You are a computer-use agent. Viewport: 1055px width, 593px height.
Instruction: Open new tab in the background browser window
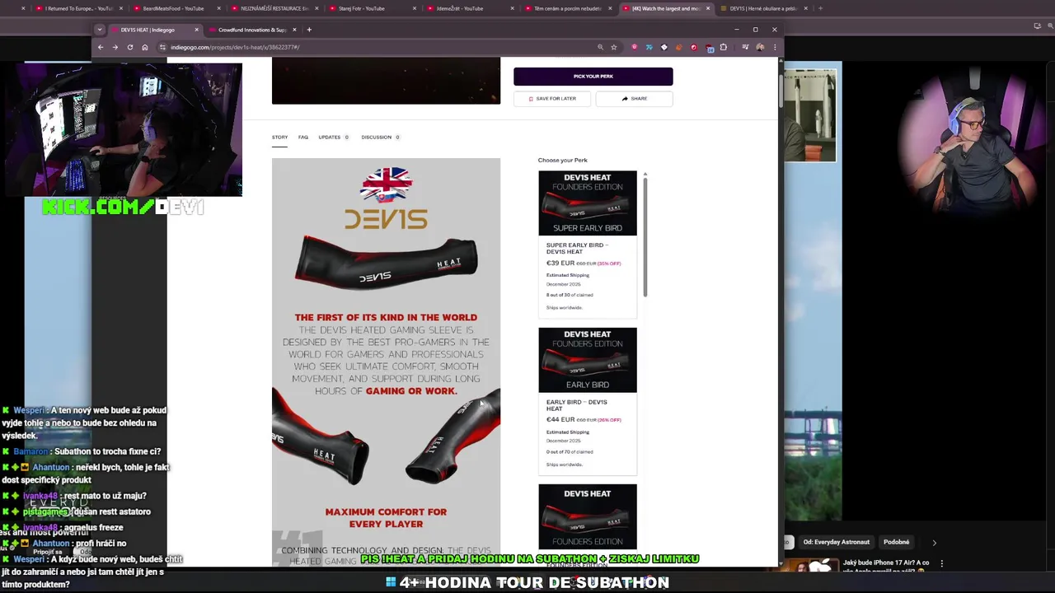820,8
